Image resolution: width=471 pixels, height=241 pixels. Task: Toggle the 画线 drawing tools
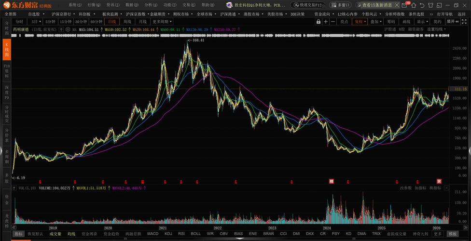click(x=406, y=22)
